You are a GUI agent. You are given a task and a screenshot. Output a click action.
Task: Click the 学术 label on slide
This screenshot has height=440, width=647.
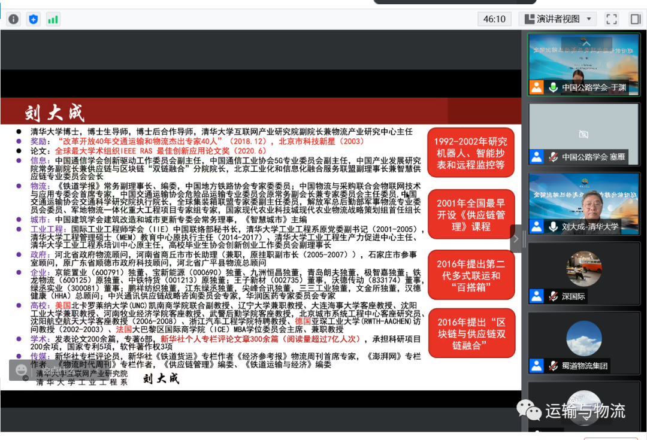(x=40, y=339)
